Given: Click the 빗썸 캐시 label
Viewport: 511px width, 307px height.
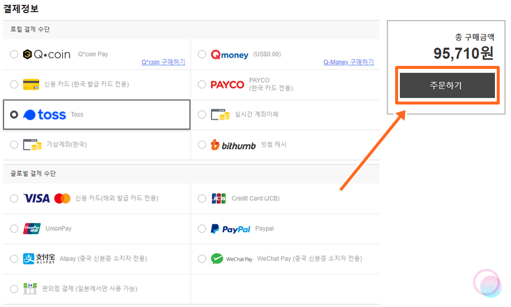Looking at the screenshot, I should pyautogui.click(x=274, y=144).
